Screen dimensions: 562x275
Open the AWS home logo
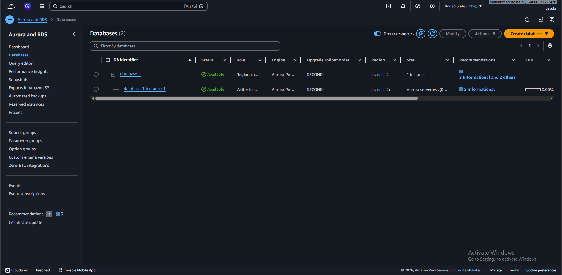click(x=10, y=6)
